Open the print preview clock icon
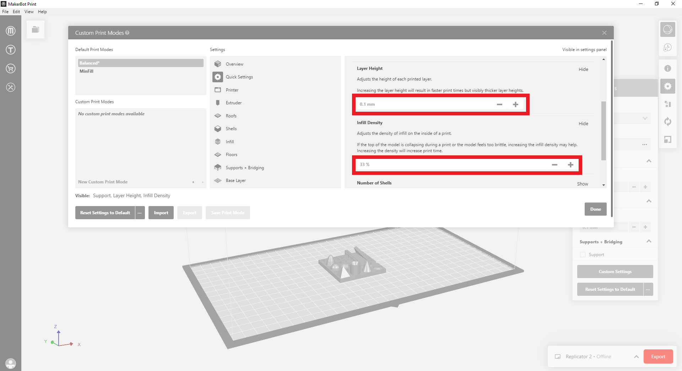The height and width of the screenshot is (371, 682). [x=668, y=48]
